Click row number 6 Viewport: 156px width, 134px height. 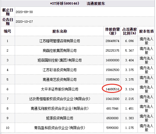pos(7,89)
